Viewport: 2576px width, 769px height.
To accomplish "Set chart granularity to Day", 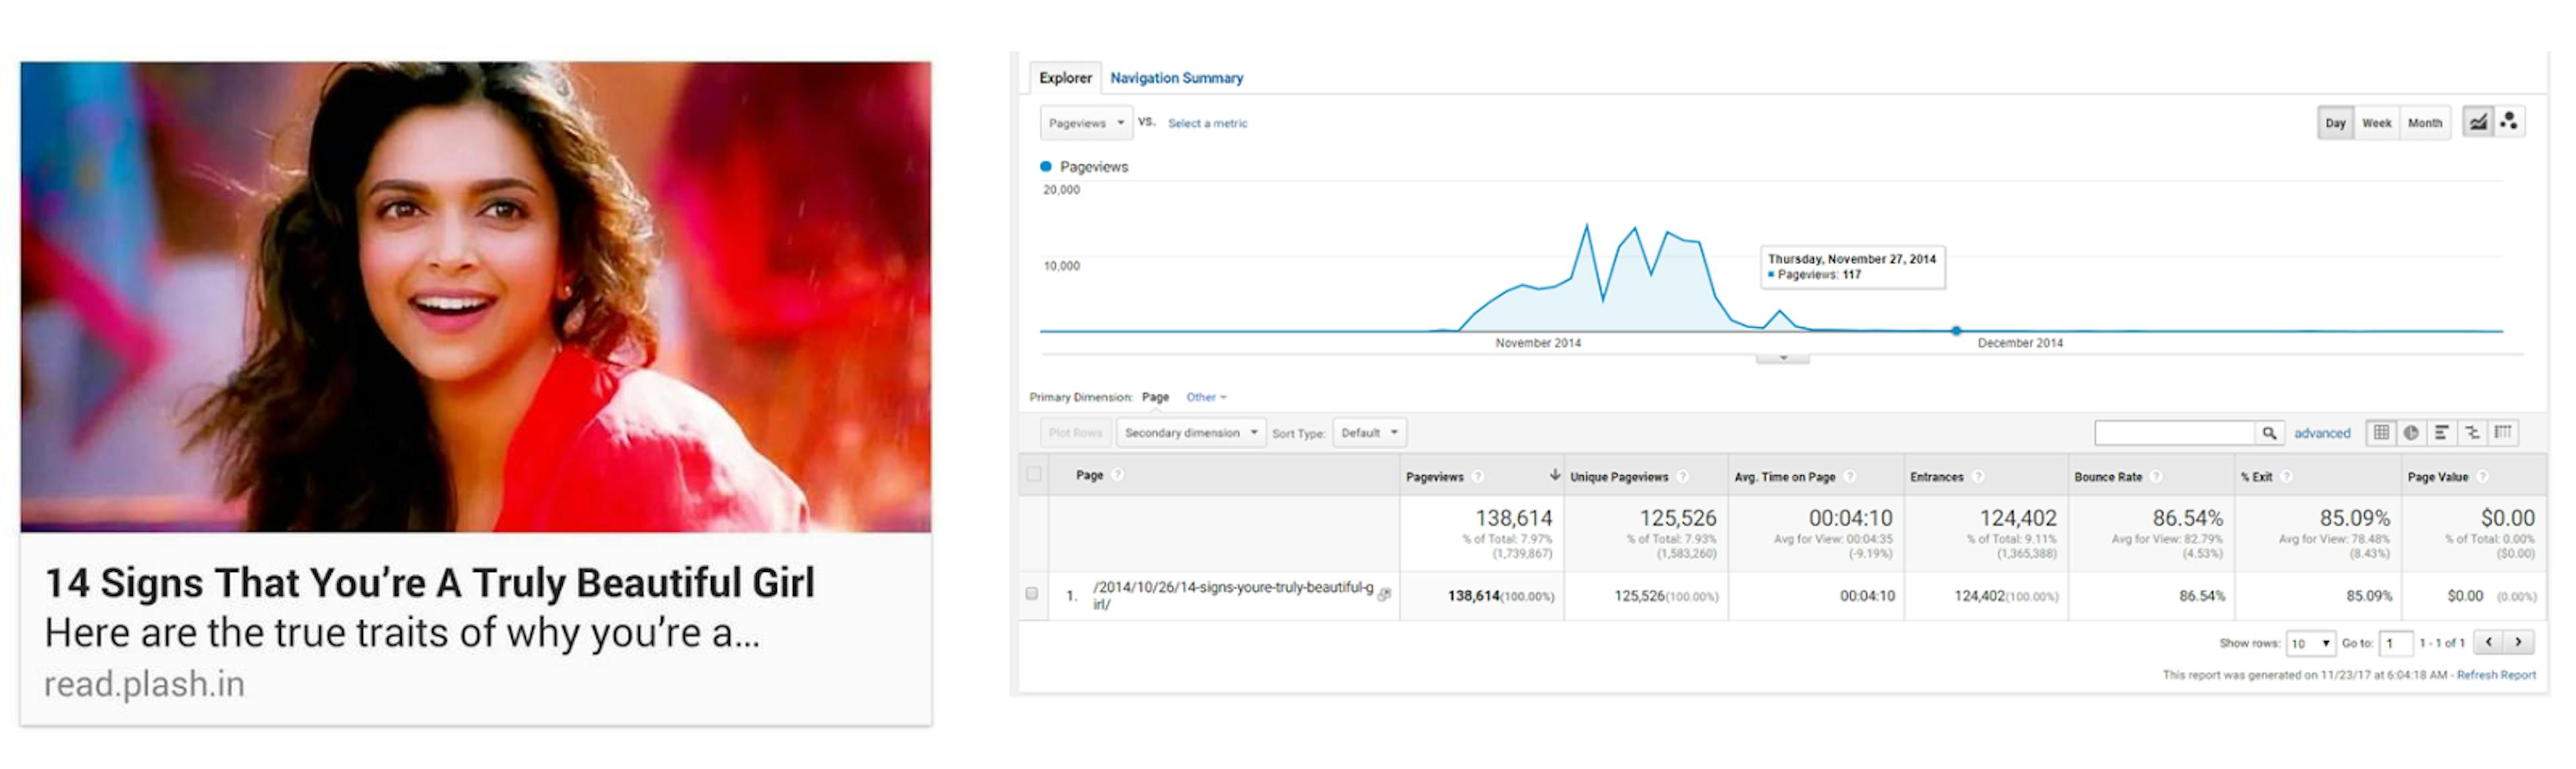I will coord(2335,123).
